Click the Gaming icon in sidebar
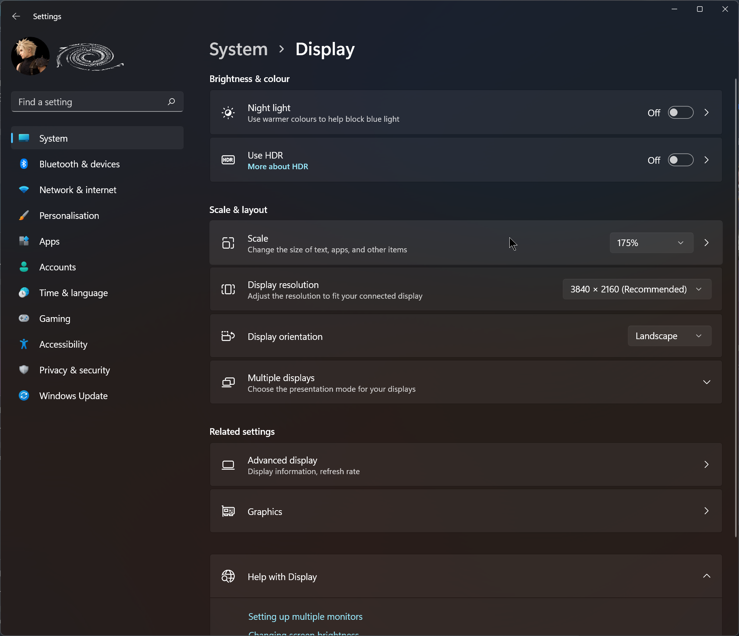 click(23, 318)
